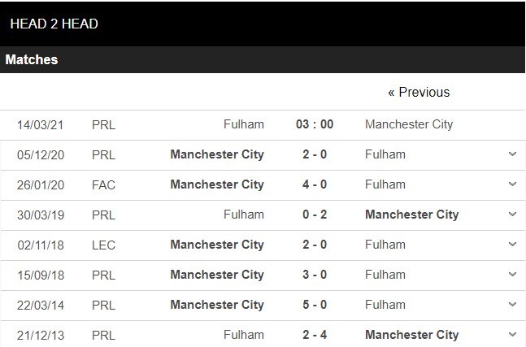Go to Previous matches
Viewport: 526px width, 347px height.
pos(419,92)
